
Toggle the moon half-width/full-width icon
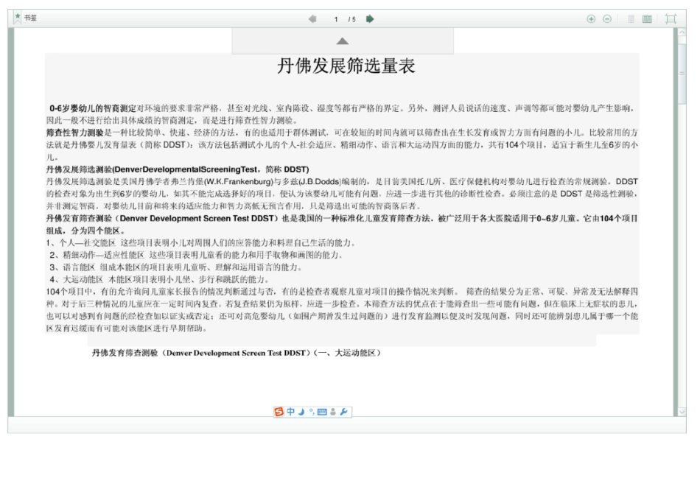pyautogui.click(x=301, y=412)
